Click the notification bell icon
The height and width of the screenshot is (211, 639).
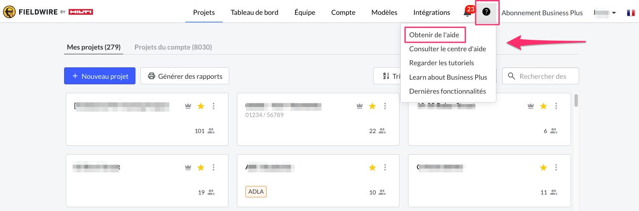[x=467, y=13]
